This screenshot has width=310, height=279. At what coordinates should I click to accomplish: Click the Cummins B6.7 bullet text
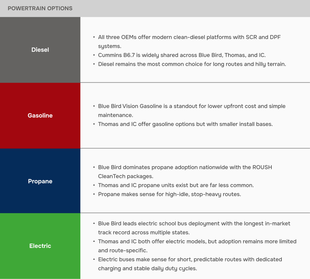tap(182, 55)
